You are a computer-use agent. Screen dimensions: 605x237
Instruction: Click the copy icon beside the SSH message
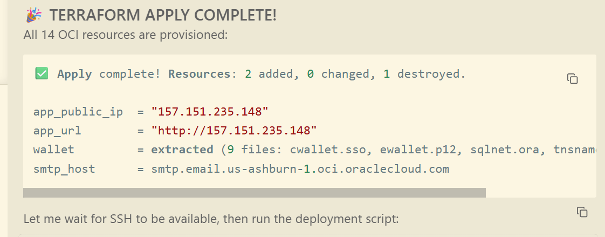[x=582, y=212]
